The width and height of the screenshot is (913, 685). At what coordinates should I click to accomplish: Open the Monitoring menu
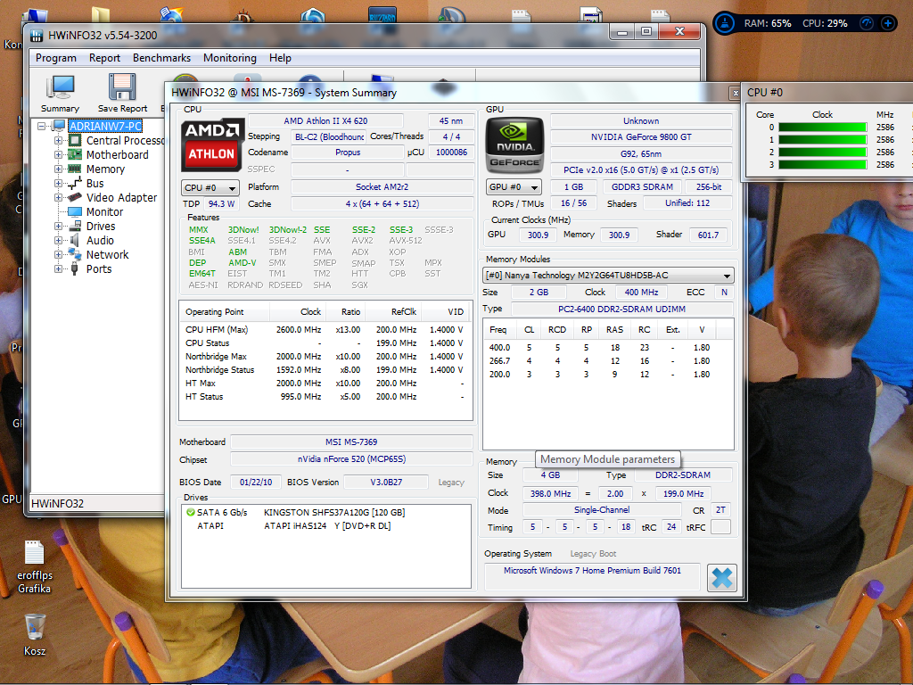point(230,58)
